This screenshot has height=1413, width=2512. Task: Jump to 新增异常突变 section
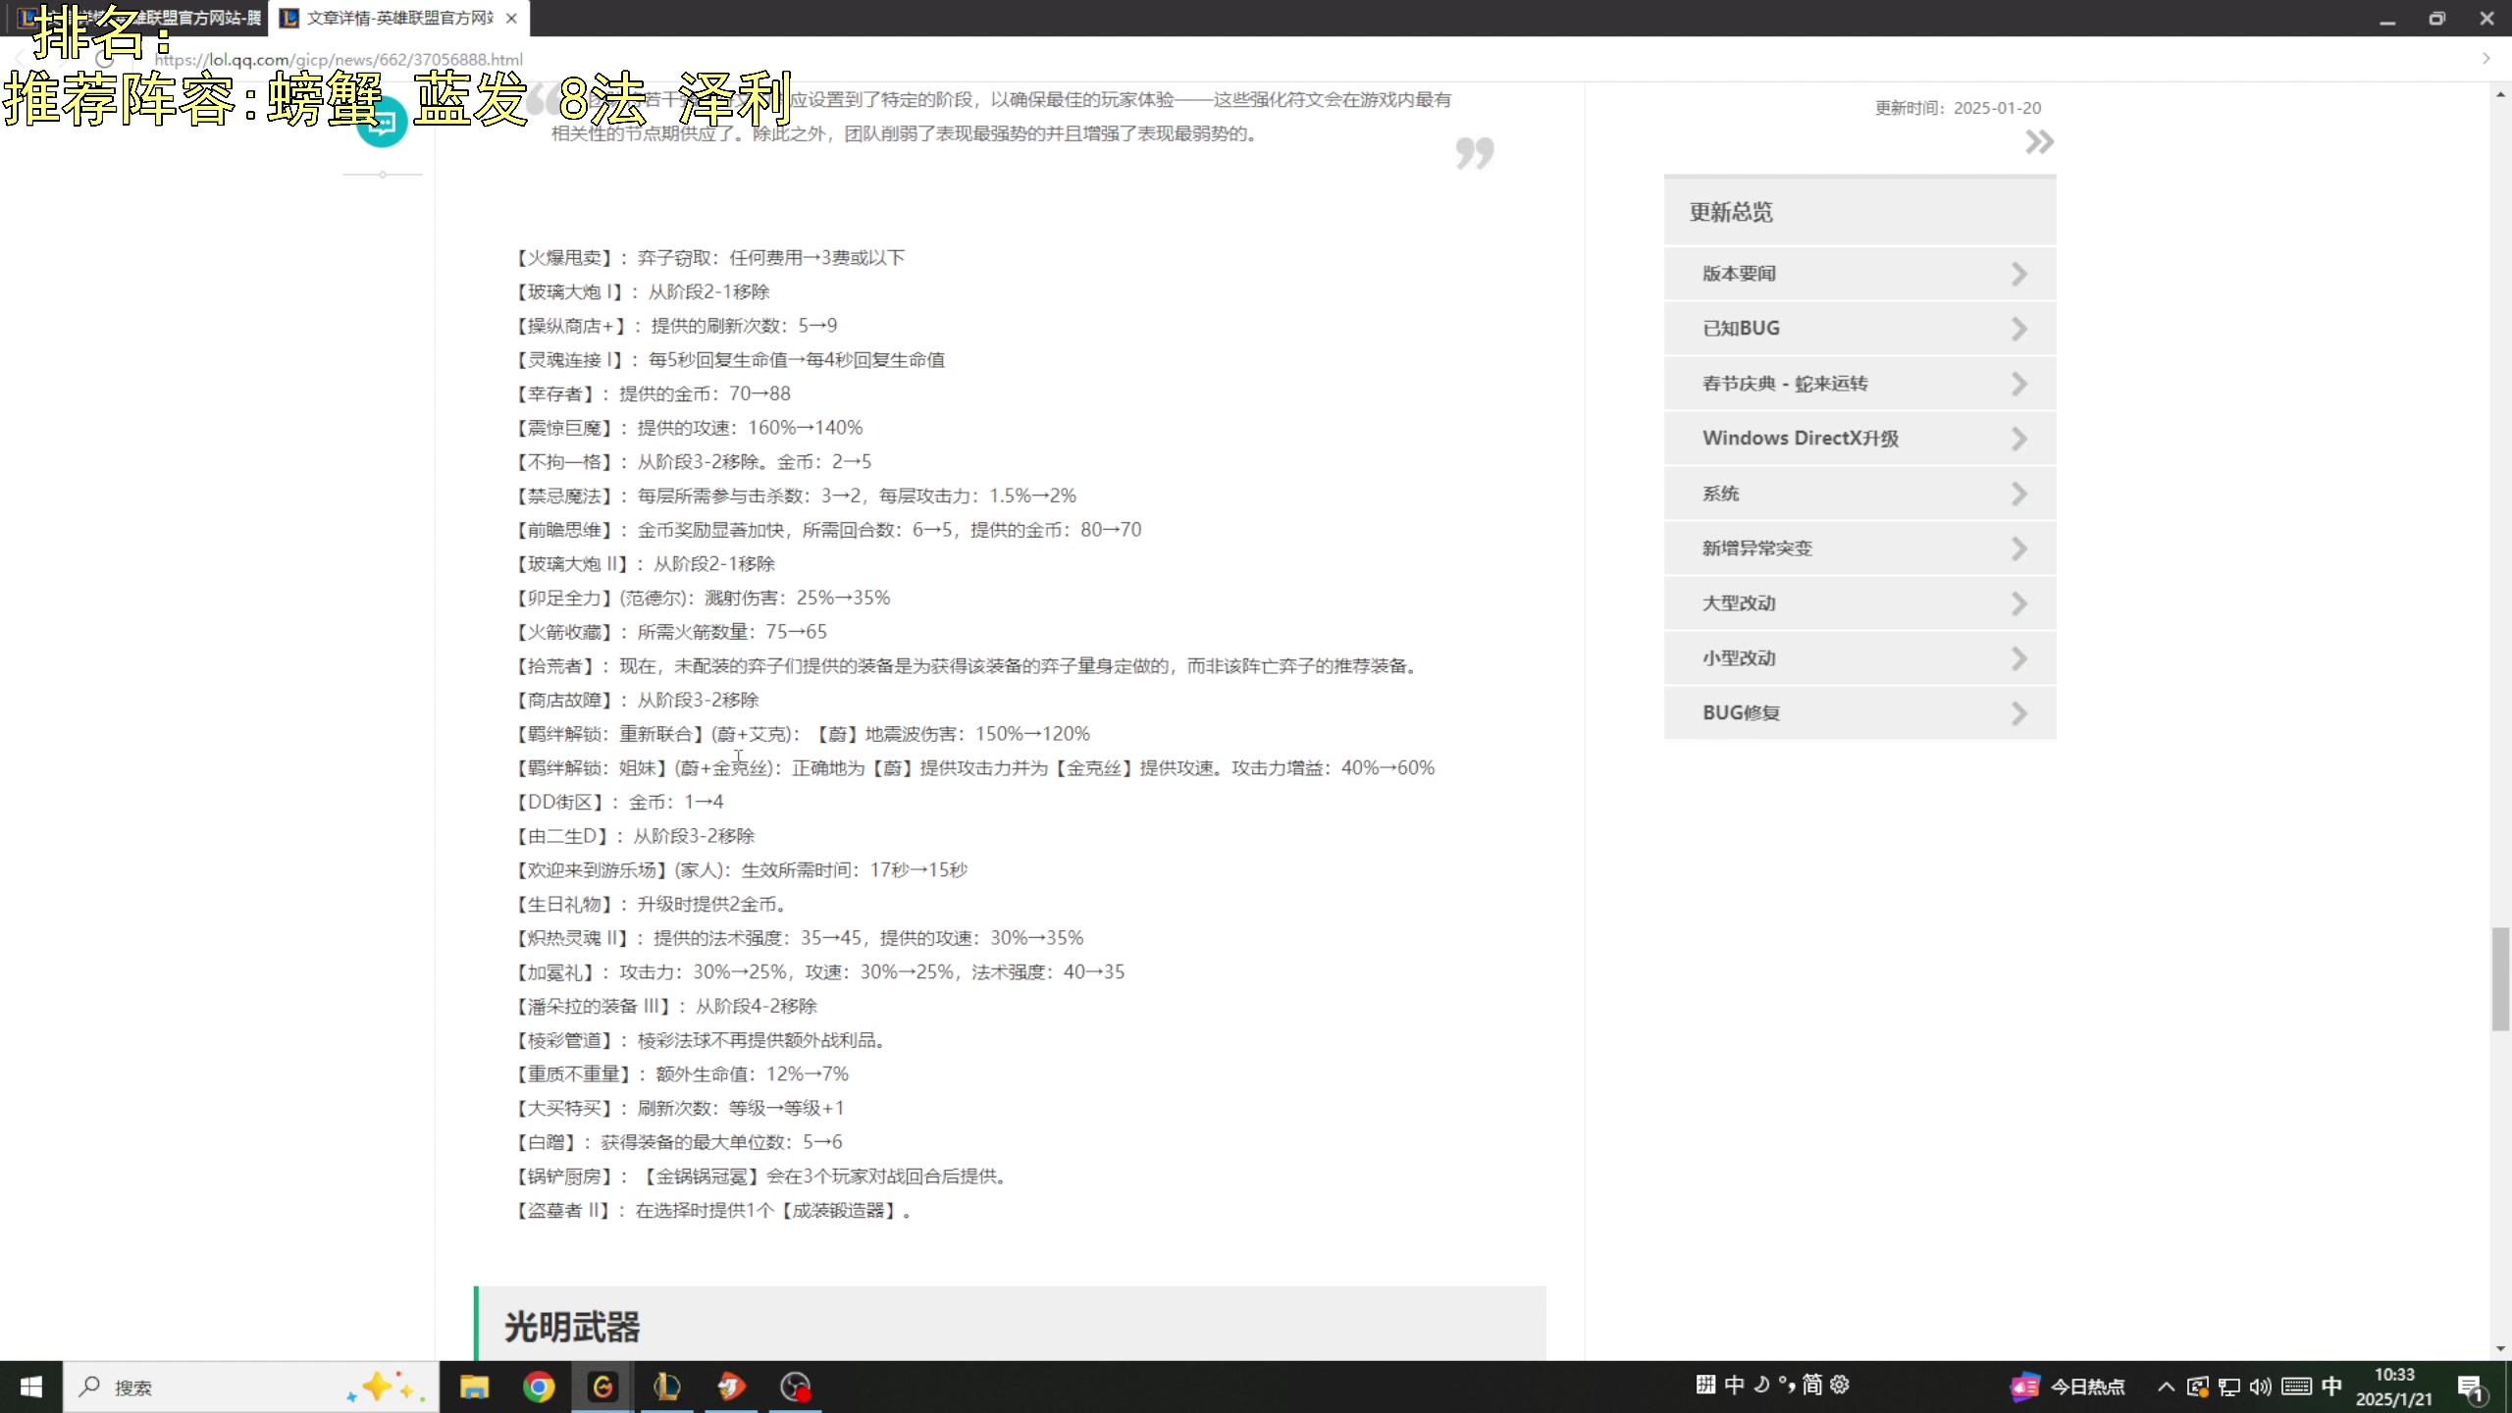click(x=1859, y=549)
